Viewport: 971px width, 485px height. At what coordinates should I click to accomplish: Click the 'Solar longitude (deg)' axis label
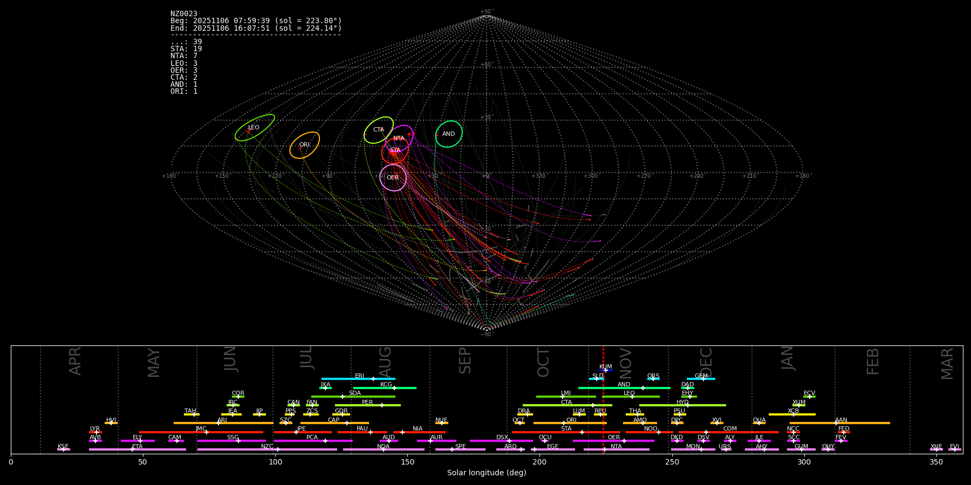487,473
